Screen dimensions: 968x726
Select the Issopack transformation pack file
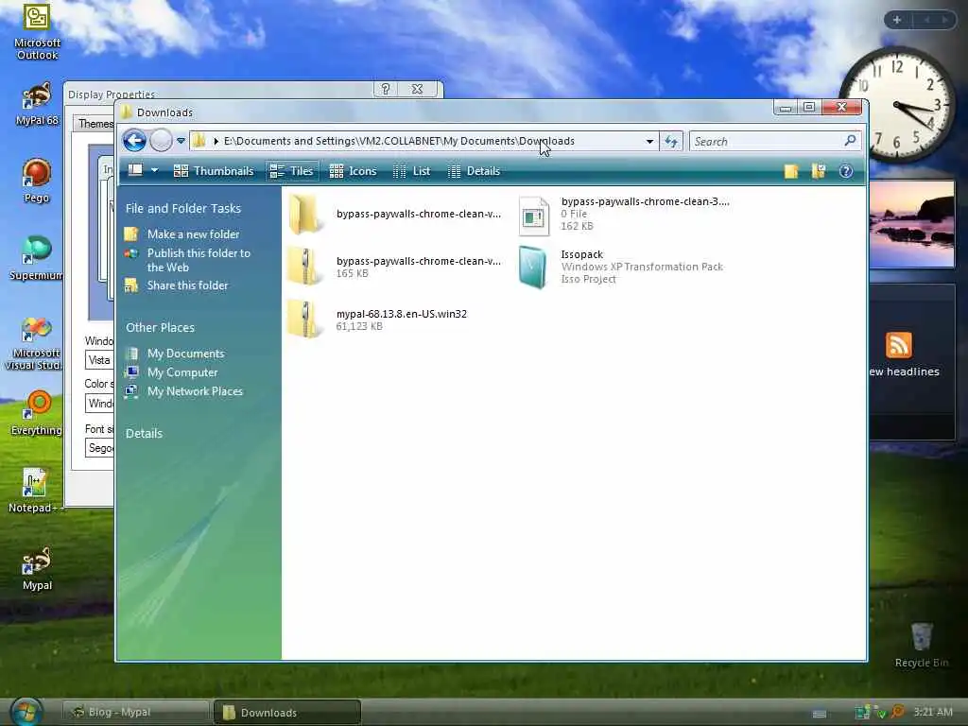pyautogui.click(x=621, y=267)
